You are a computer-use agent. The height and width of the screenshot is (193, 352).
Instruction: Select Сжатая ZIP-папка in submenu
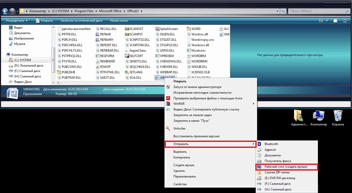coord(287,172)
